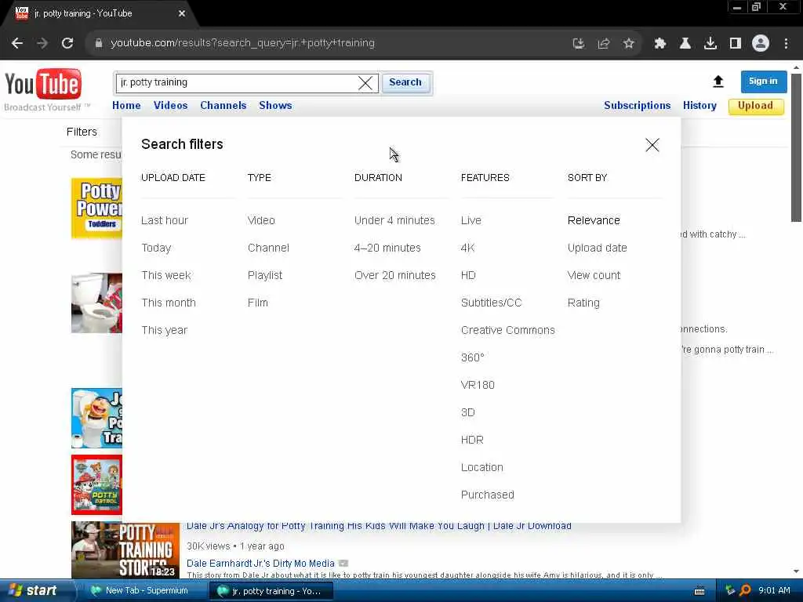This screenshot has width=803, height=602.
Task: Enable the HDR feature filter
Action: [x=471, y=440]
